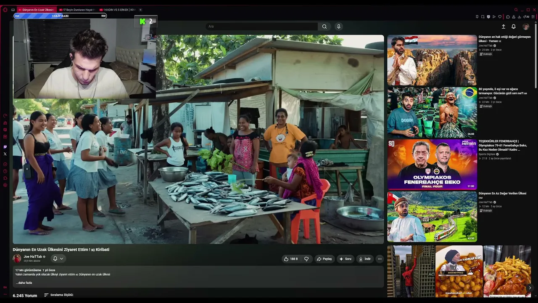The height and width of the screenshot is (303, 538).
Task: Switch to the "17 Beyin Durduran Hayat" tab
Action: (77, 10)
